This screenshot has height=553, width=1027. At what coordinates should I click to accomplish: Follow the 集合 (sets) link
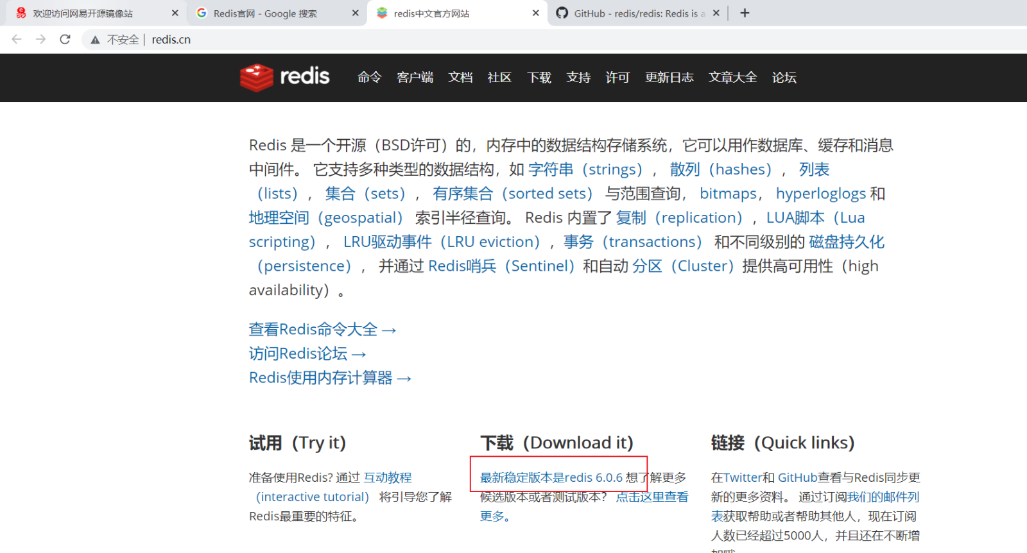click(365, 194)
